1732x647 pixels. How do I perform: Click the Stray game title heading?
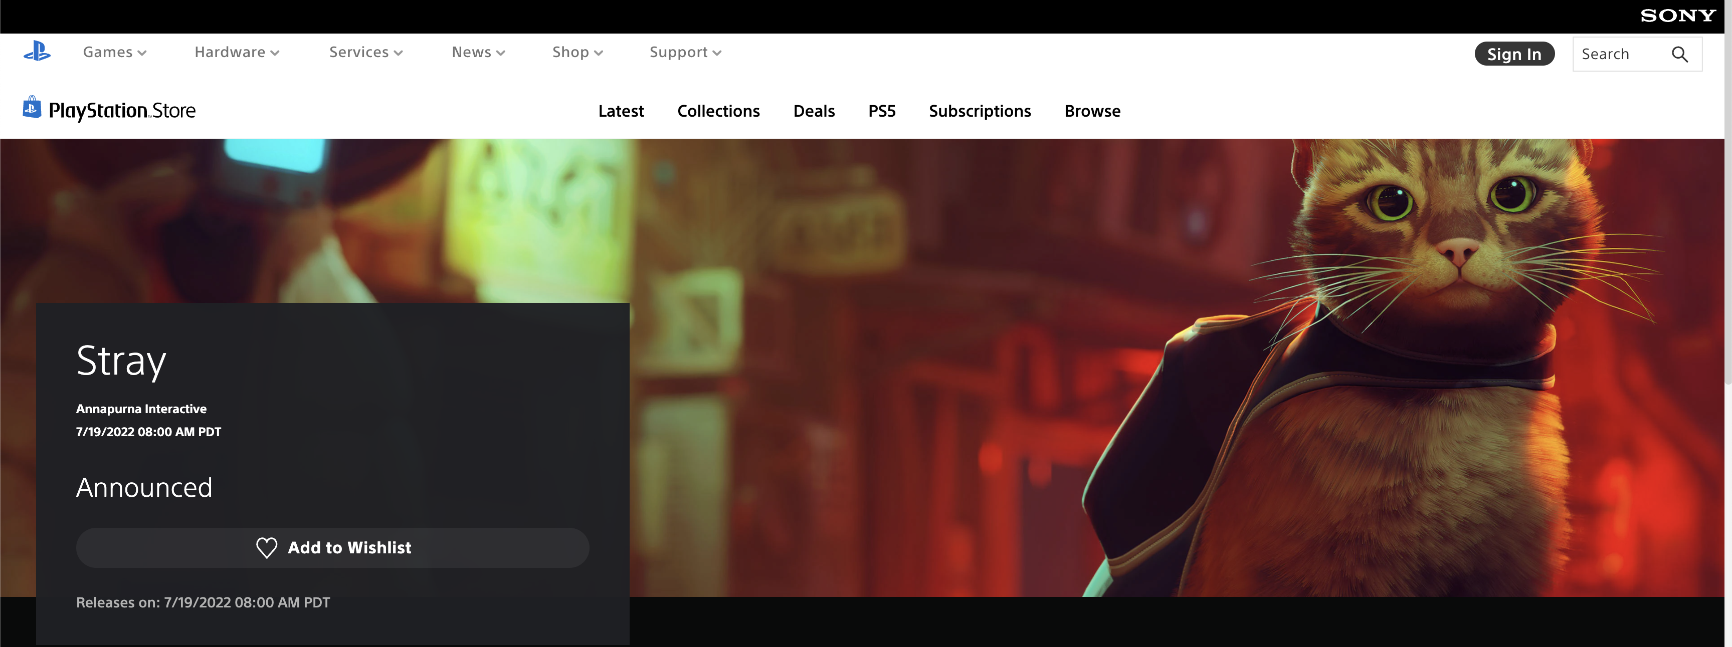pos(121,361)
